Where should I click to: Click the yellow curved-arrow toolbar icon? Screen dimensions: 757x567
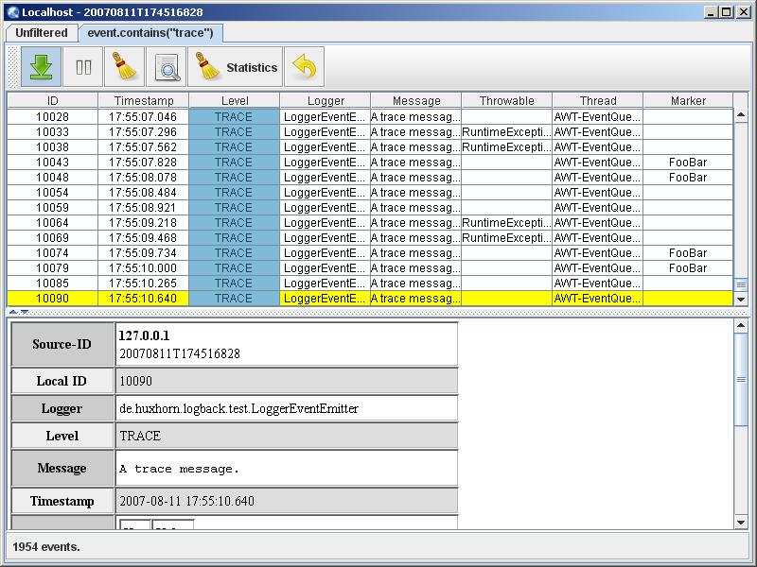coord(304,67)
